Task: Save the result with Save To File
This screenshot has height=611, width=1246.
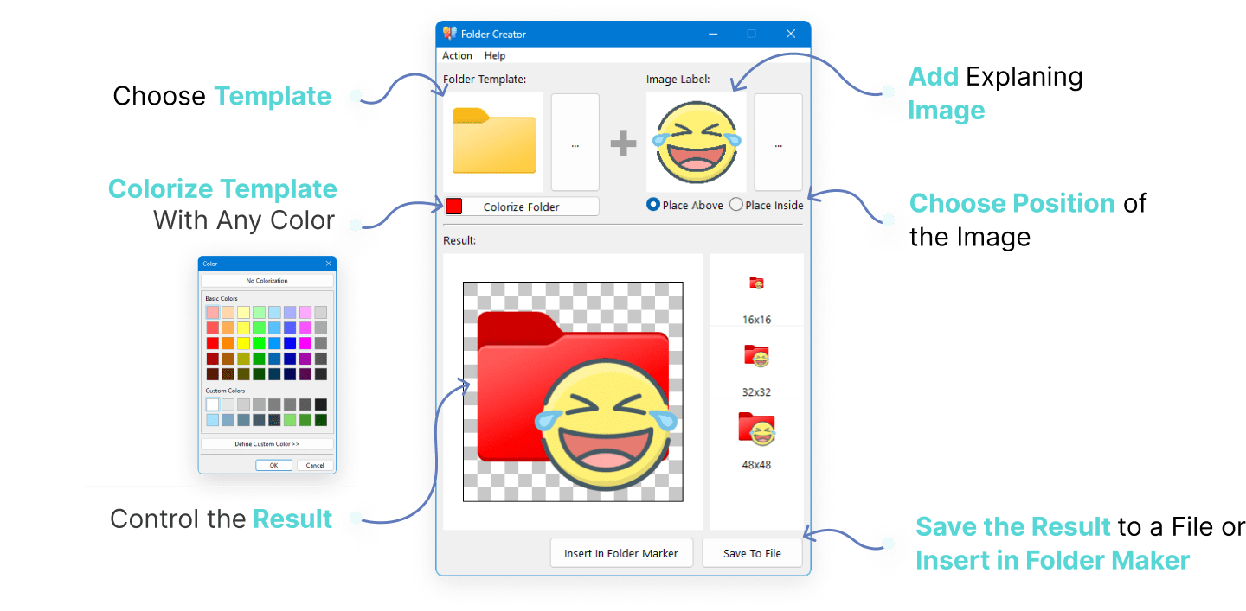Action: pyautogui.click(x=752, y=552)
